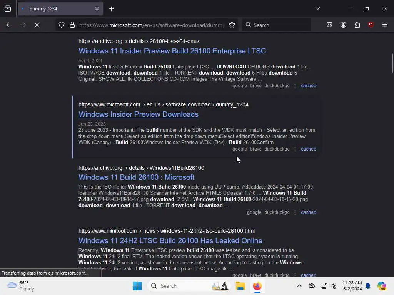Click cached for Windows11Build26100 archive result

pyautogui.click(x=309, y=212)
